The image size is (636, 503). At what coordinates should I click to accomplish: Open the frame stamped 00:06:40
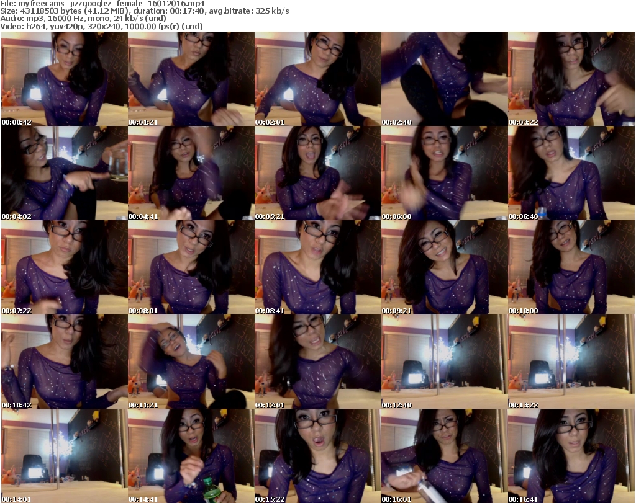[571, 173]
